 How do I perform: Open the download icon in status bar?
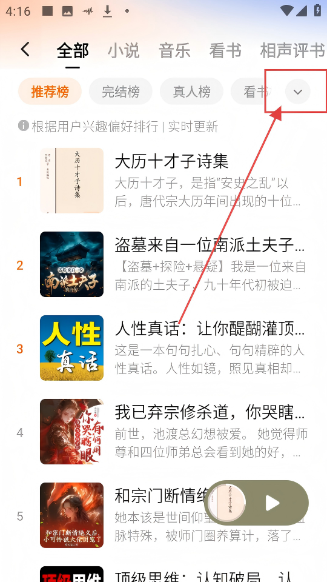click(x=108, y=11)
